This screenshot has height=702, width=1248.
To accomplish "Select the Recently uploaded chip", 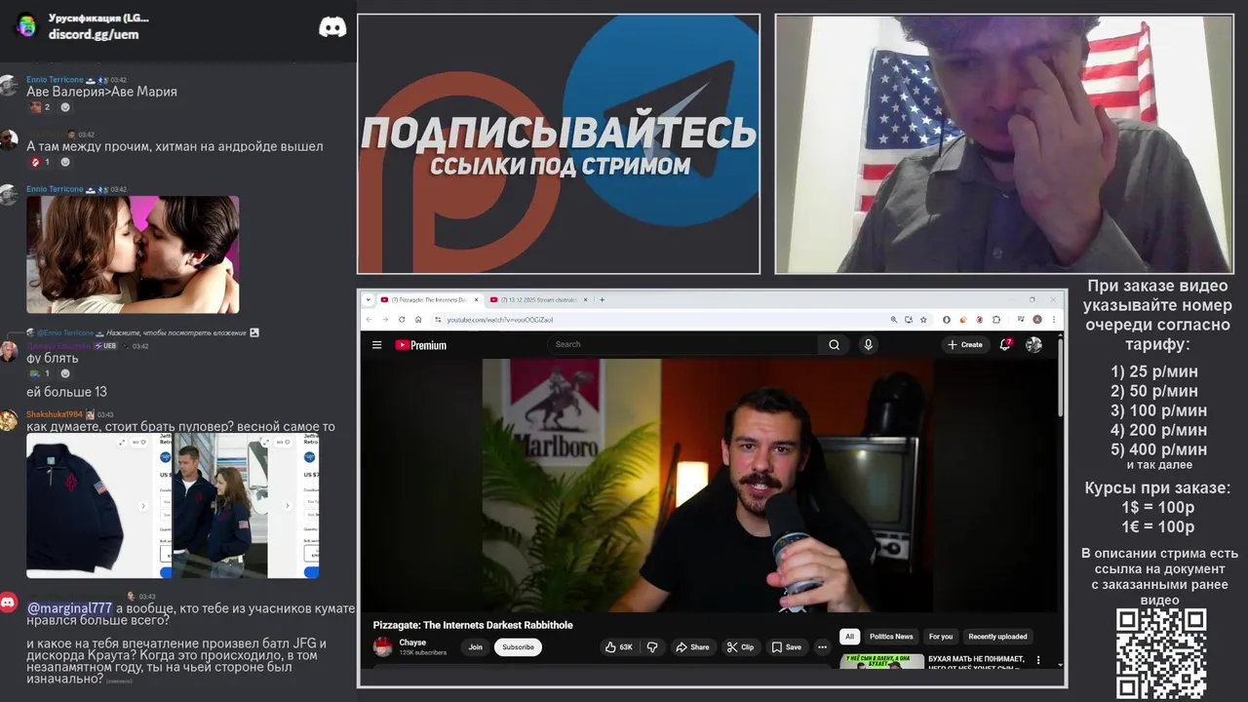I will point(997,637).
